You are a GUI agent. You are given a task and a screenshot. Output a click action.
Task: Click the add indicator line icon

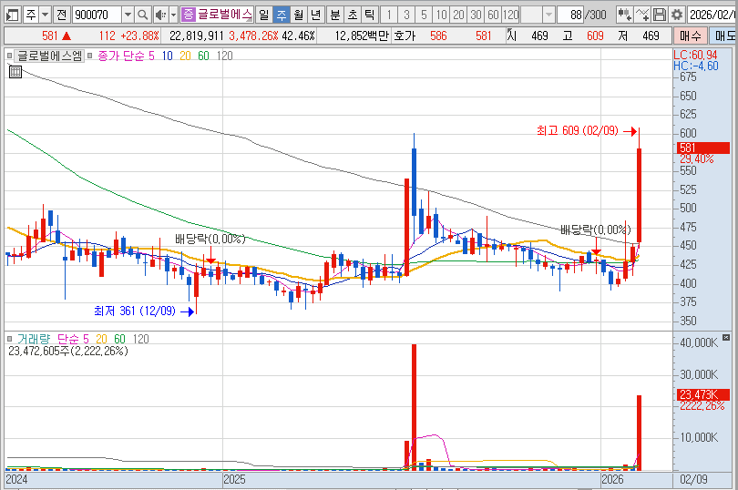[642, 15]
